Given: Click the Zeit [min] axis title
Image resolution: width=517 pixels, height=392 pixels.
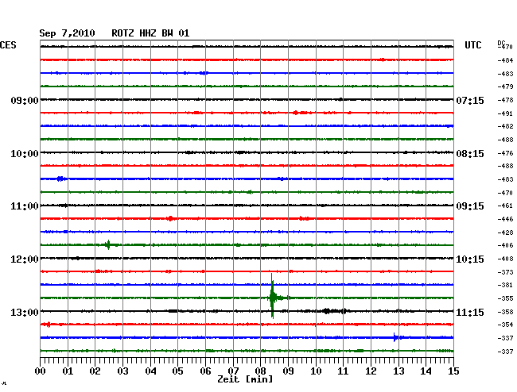Looking at the screenshot, I should point(245,379).
